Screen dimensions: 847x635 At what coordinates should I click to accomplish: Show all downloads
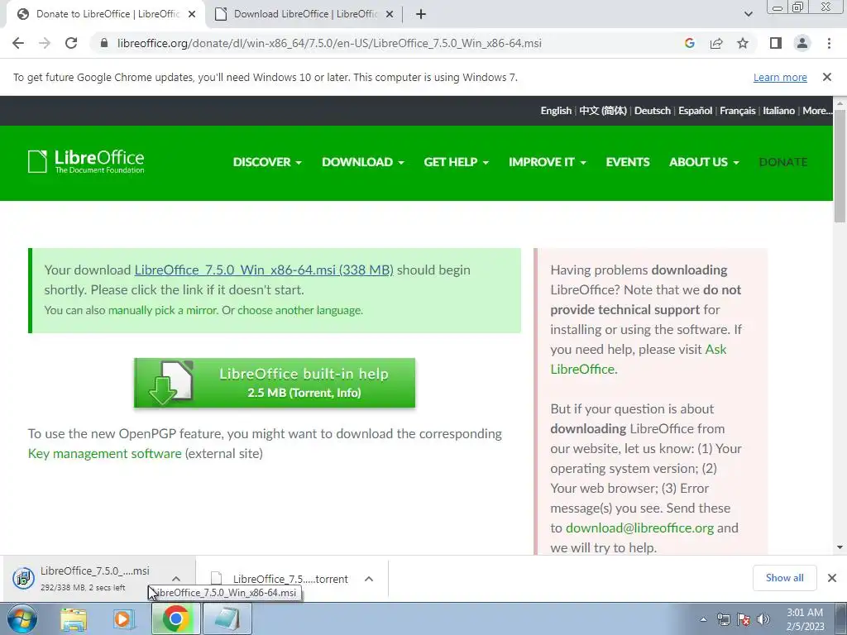click(x=784, y=578)
